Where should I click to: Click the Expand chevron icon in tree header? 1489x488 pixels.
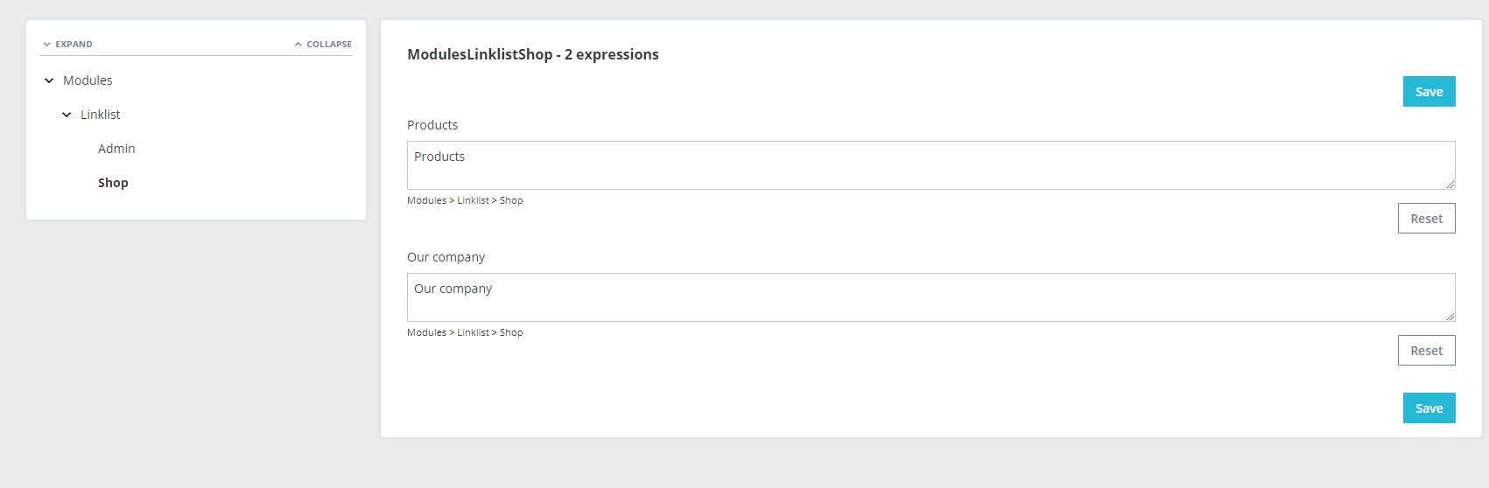(47, 45)
